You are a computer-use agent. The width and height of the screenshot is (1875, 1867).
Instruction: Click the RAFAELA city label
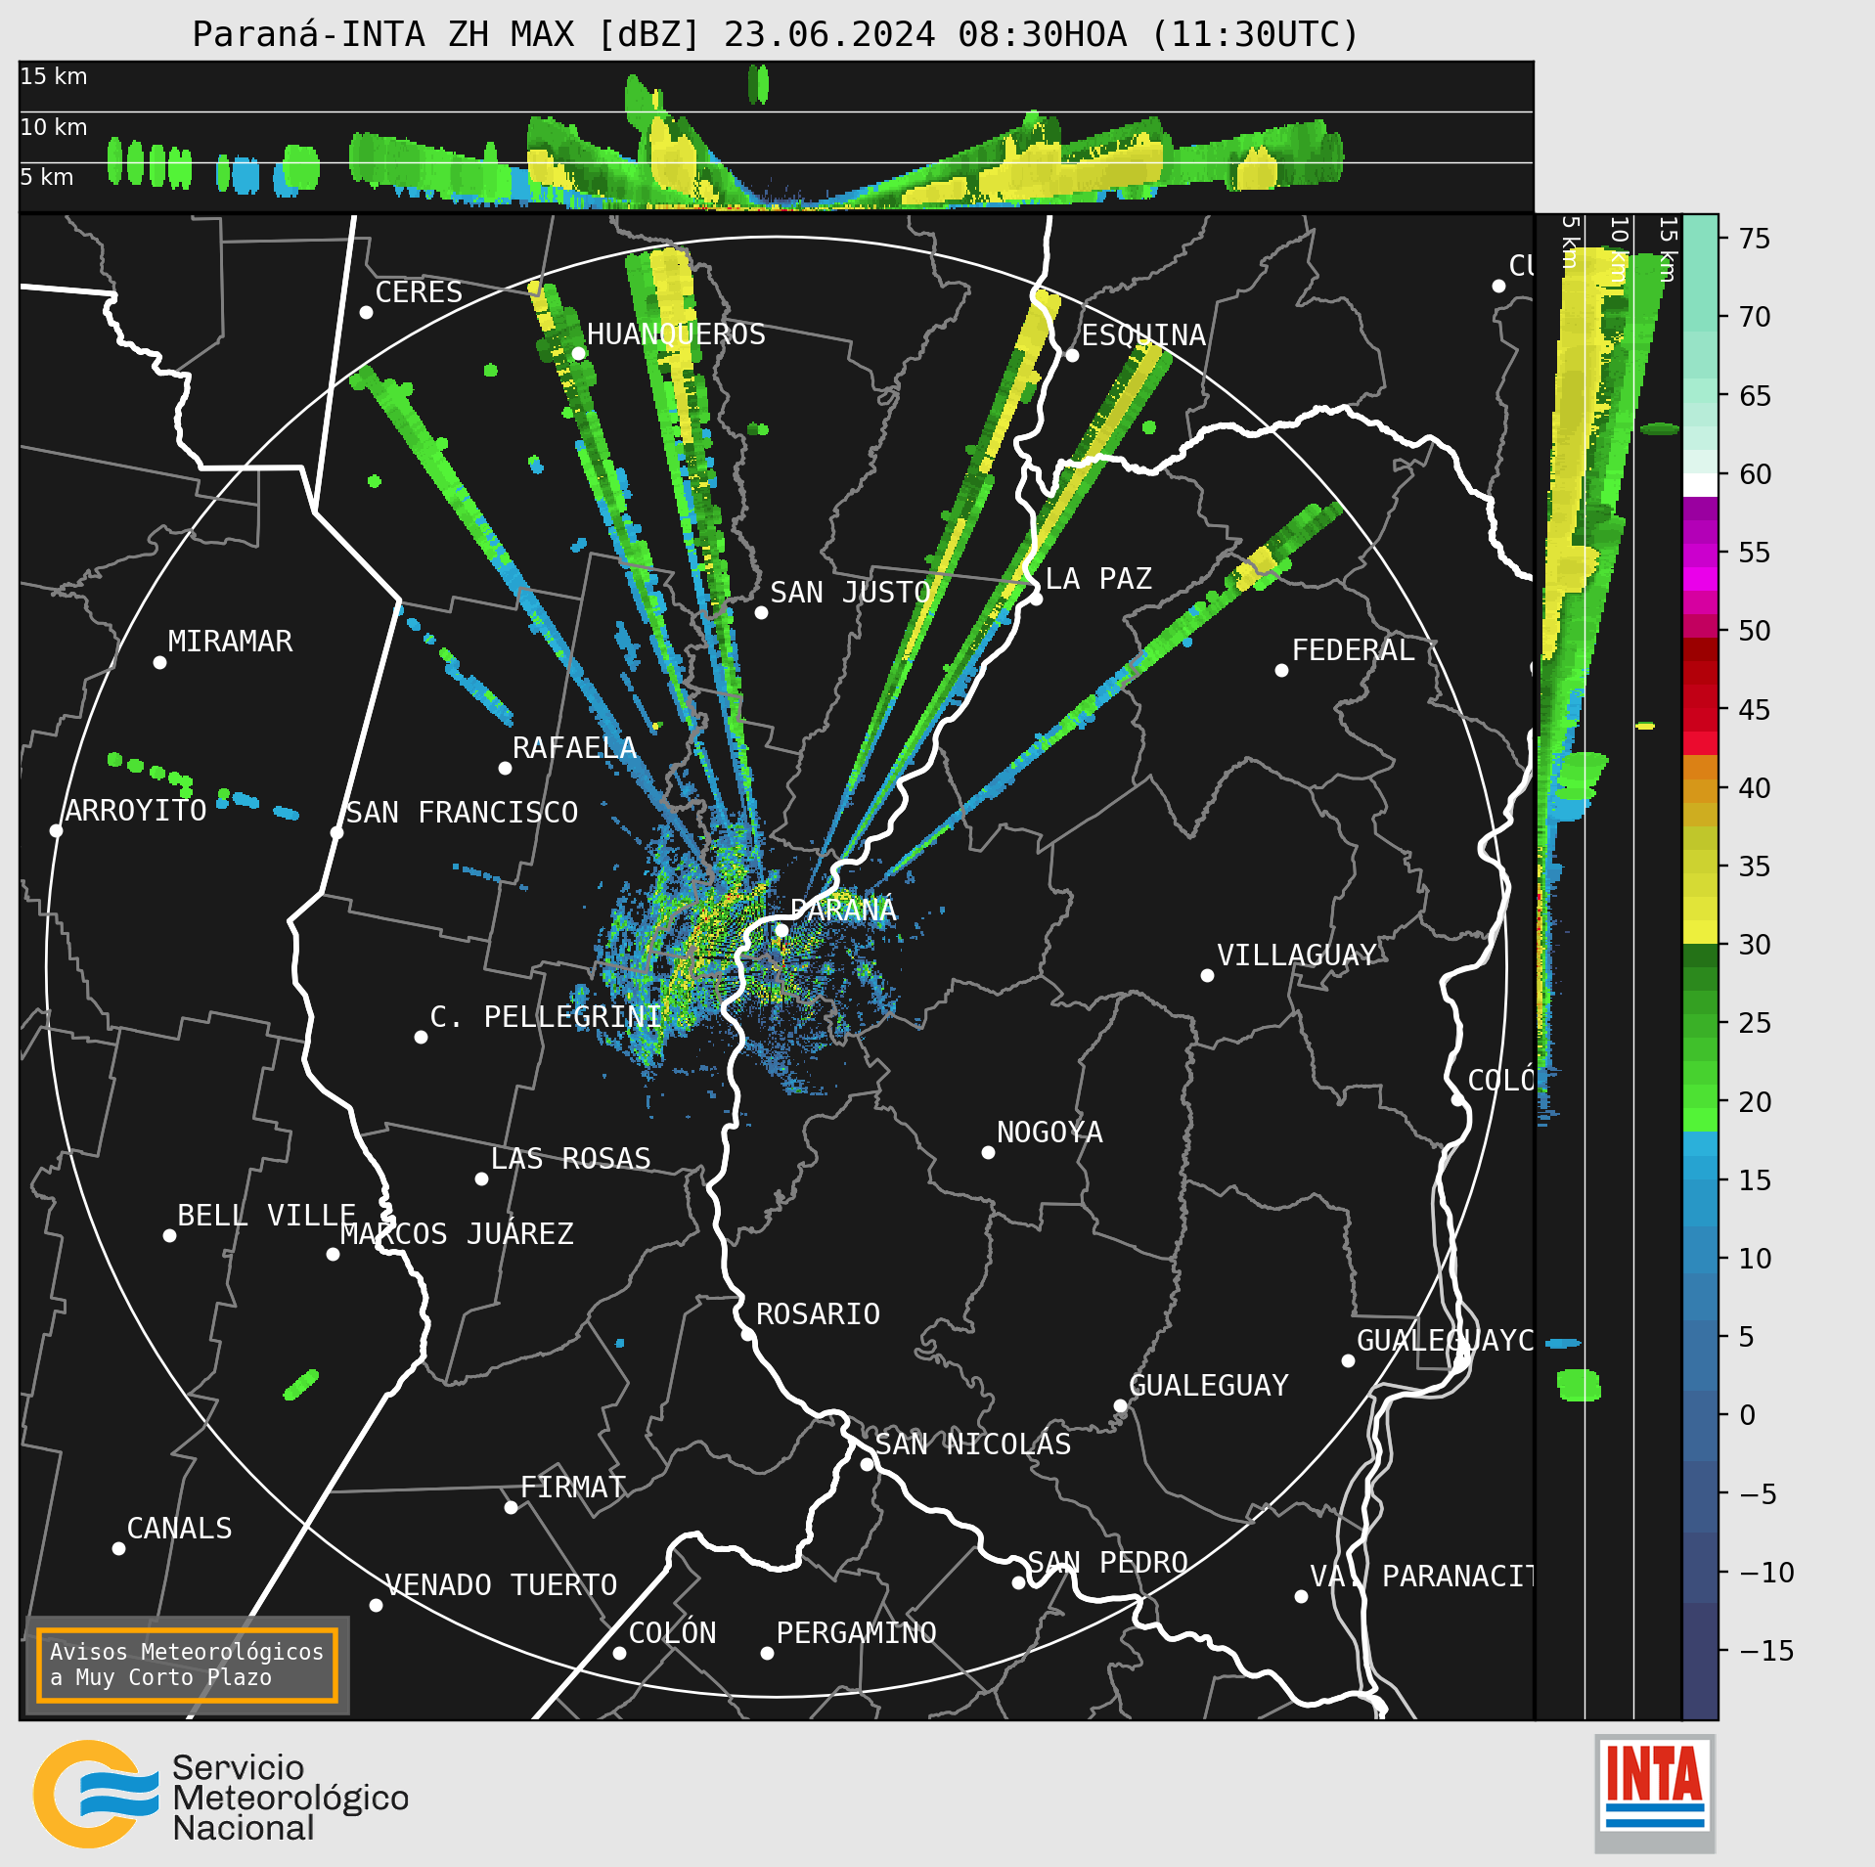tap(574, 748)
